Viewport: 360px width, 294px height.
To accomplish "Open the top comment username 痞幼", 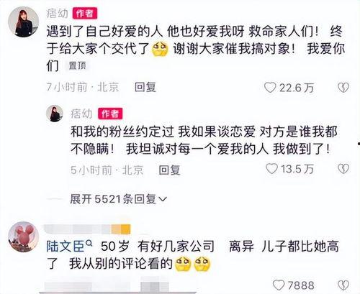I will (57, 13).
